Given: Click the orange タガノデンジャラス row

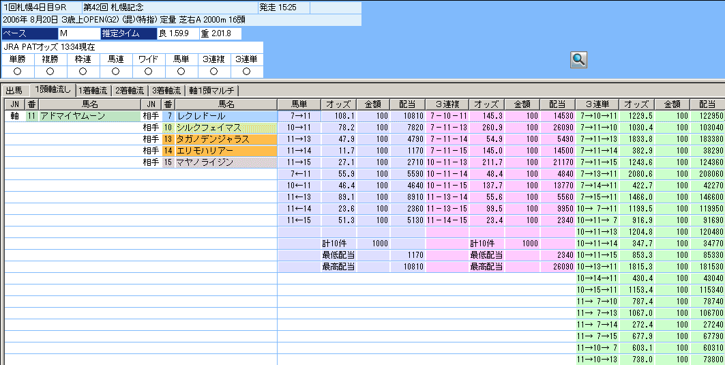Looking at the screenshot, I should (x=225, y=139).
